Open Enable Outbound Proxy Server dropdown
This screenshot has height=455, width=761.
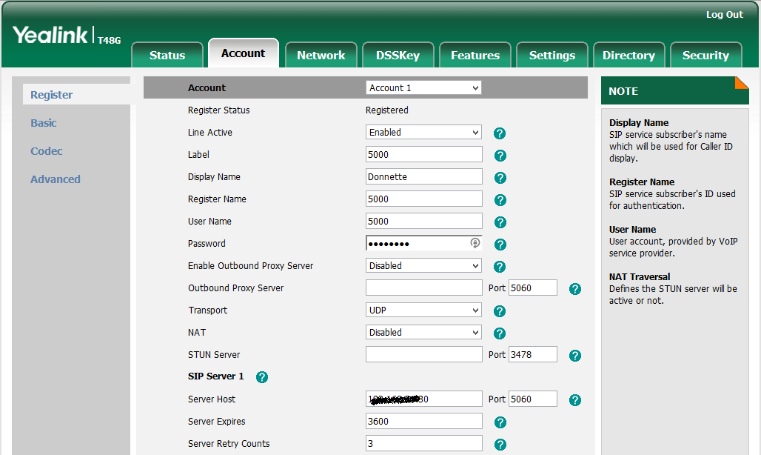tap(423, 265)
